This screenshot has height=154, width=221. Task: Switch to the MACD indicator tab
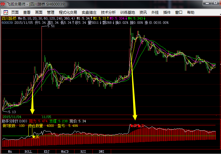point(65,151)
